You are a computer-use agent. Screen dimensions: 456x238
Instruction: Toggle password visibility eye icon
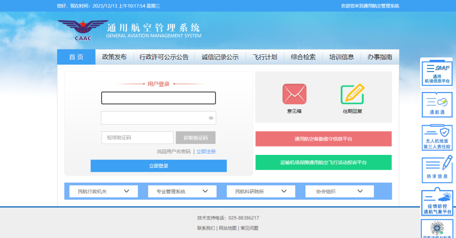211,118
